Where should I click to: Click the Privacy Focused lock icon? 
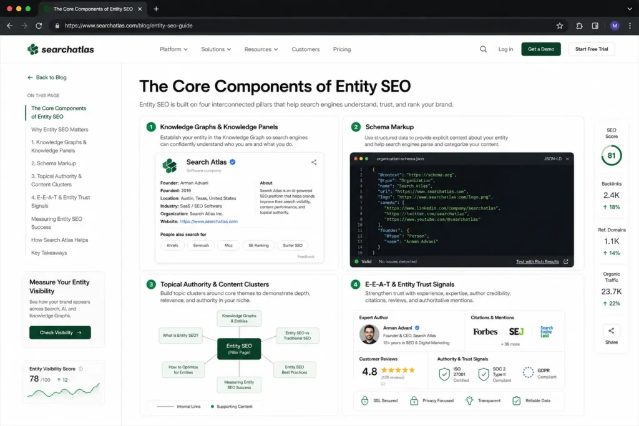(x=414, y=400)
